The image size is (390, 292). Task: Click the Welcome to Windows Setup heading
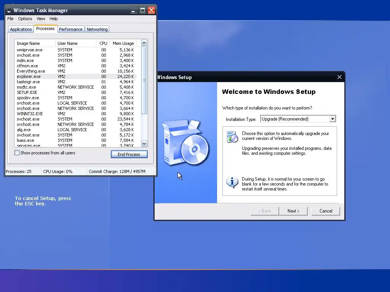pos(269,92)
